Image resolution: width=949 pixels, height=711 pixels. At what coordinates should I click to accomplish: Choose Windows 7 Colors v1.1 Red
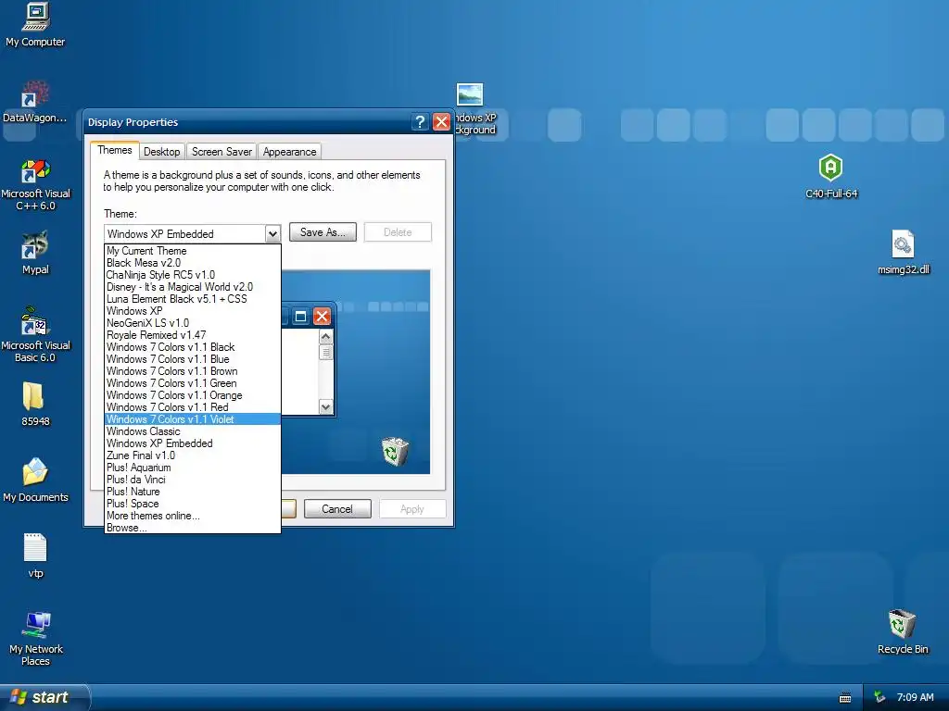(193, 407)
